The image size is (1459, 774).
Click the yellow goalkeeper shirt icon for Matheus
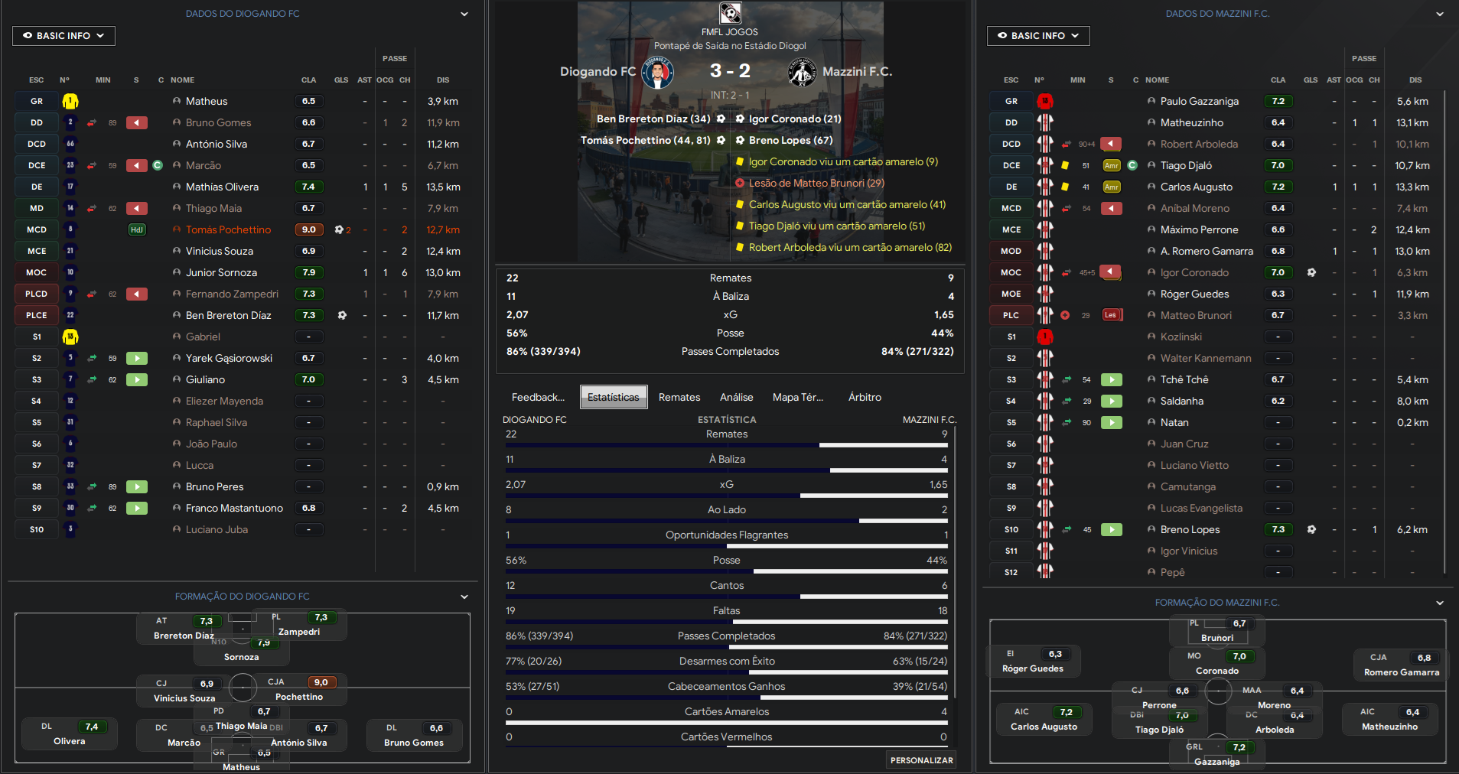click(70, 101)
